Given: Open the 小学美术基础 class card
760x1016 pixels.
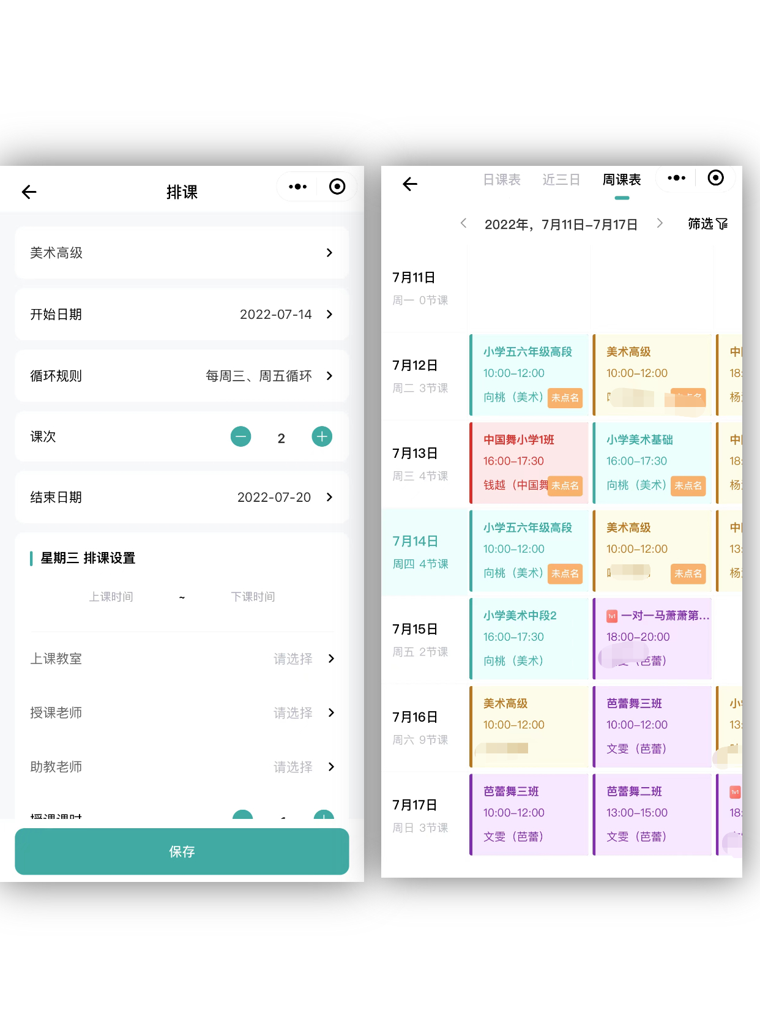Looking at the screenshot, I should (652, 463).
